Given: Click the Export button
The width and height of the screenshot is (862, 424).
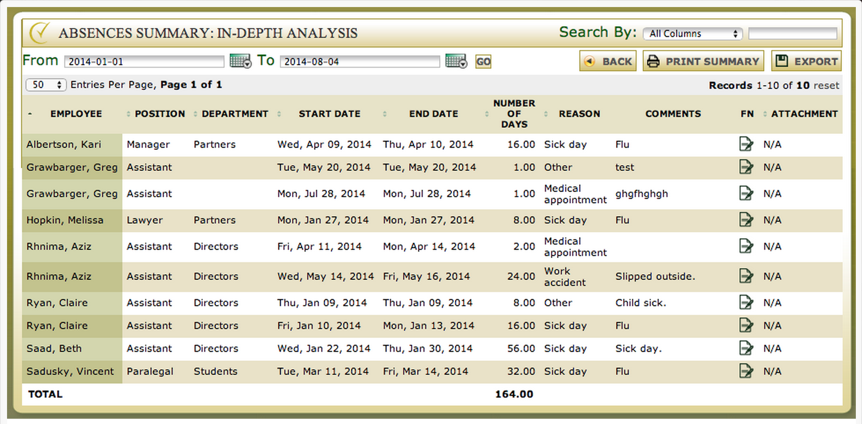Looking at the screenshot, I should tap(806, 61).
